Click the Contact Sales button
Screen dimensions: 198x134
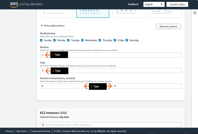tap(177, 4)
